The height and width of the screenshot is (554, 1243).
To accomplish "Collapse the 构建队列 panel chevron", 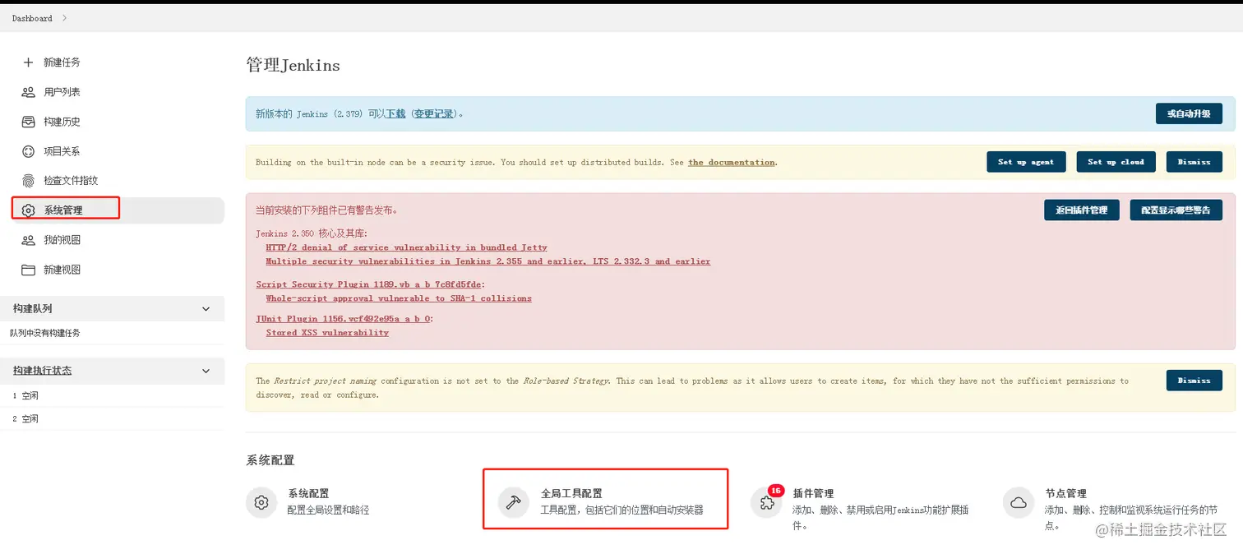I will pos(206,308).
